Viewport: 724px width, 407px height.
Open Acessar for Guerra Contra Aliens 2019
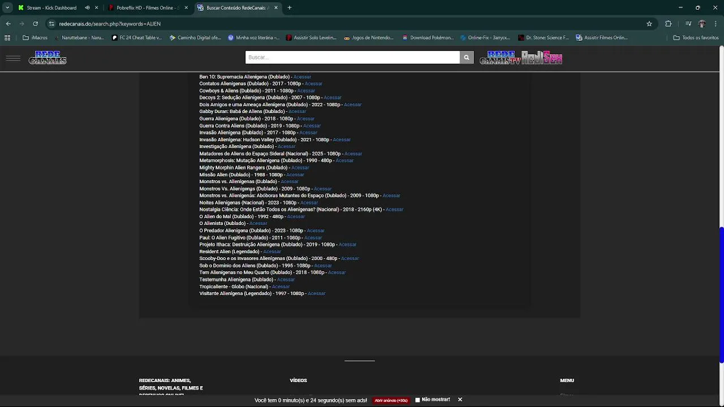tap(312, 126)
